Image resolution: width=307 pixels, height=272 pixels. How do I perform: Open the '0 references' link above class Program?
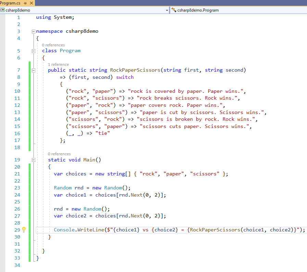tap(53, 45)
